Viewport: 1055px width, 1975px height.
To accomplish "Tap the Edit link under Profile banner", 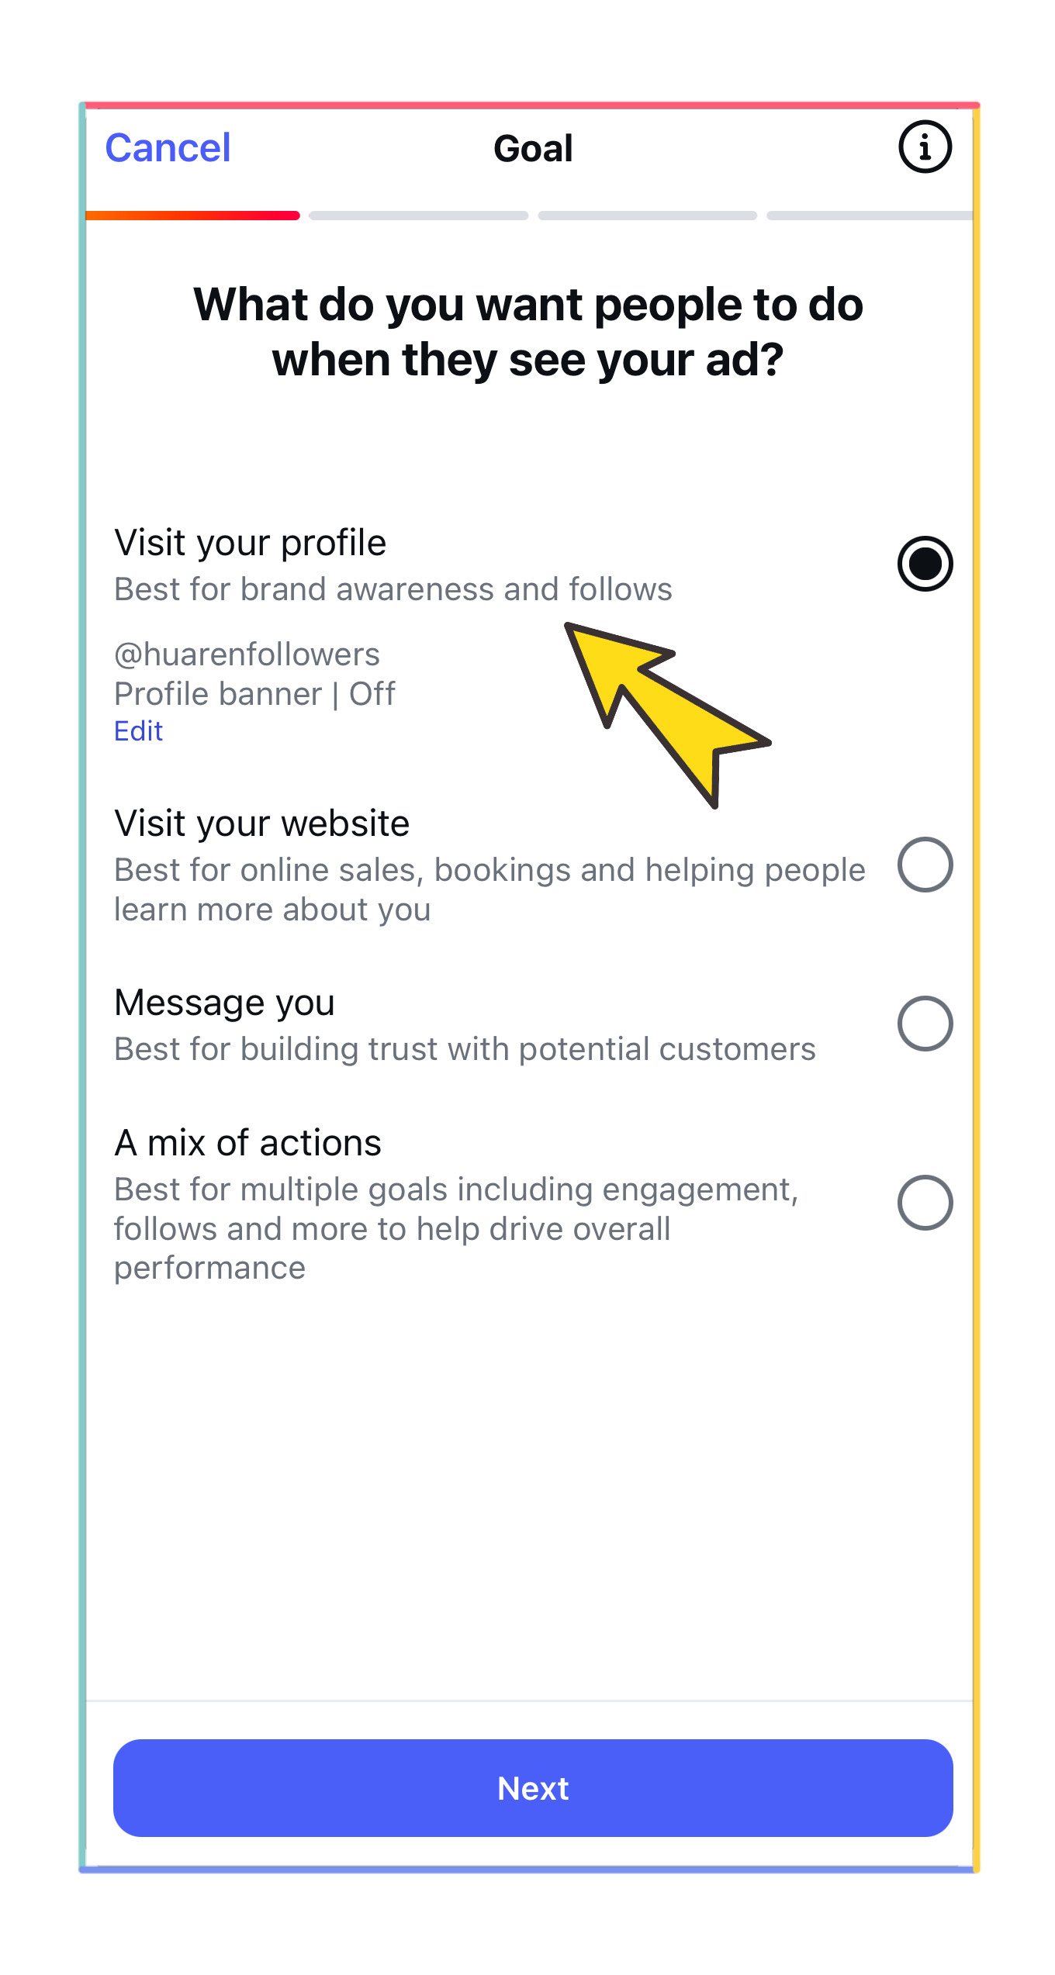I will [138, 730].
